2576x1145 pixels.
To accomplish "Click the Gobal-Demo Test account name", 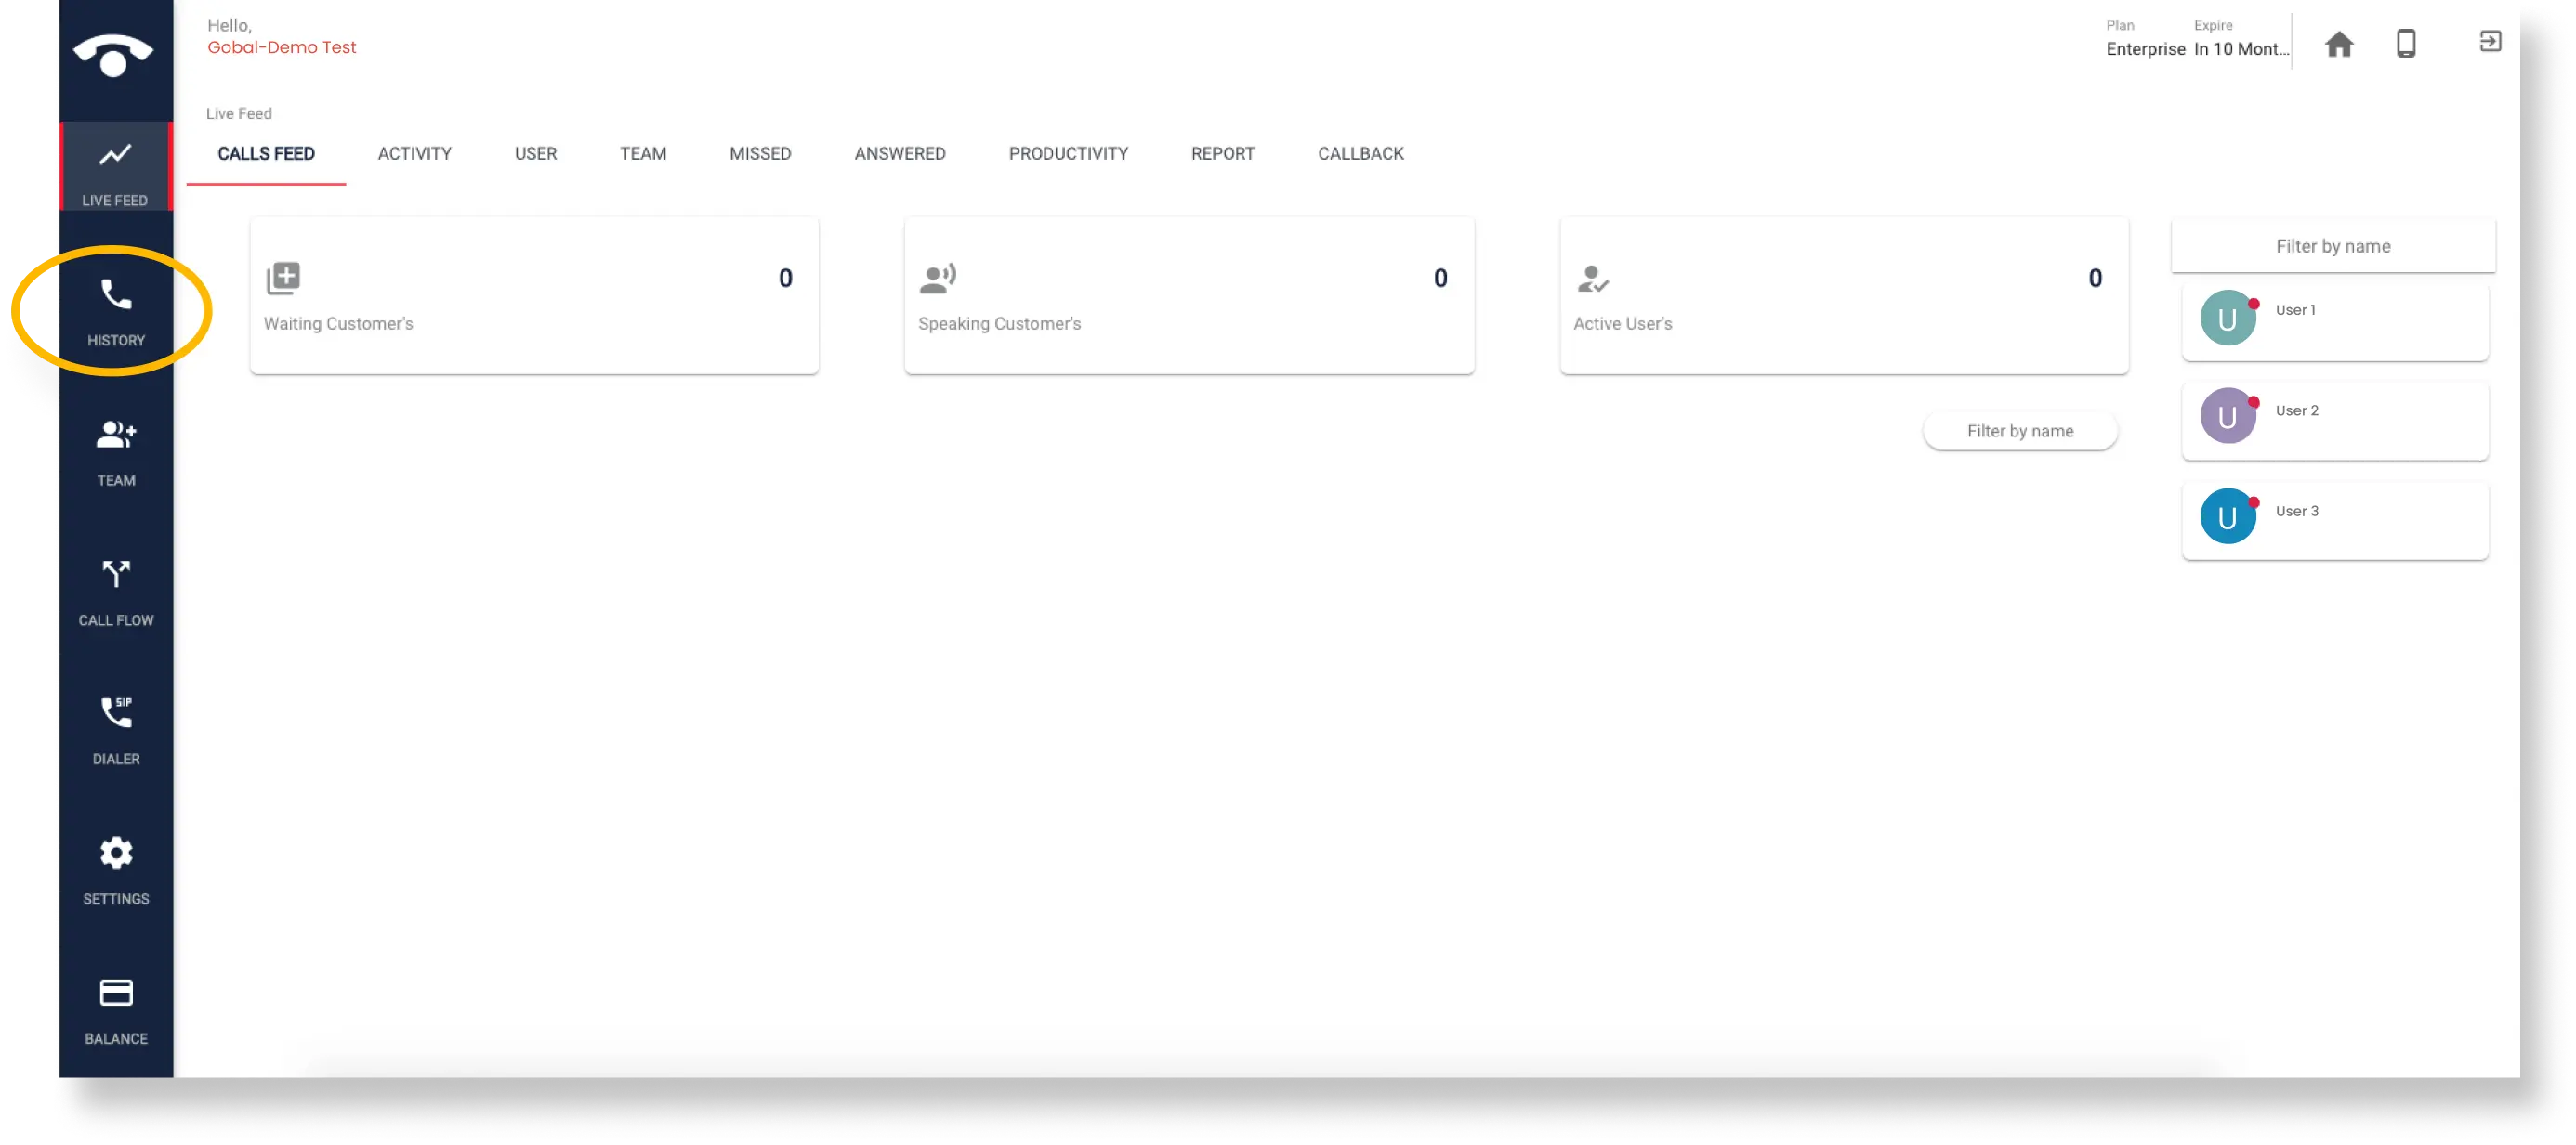I will (282, 46).
